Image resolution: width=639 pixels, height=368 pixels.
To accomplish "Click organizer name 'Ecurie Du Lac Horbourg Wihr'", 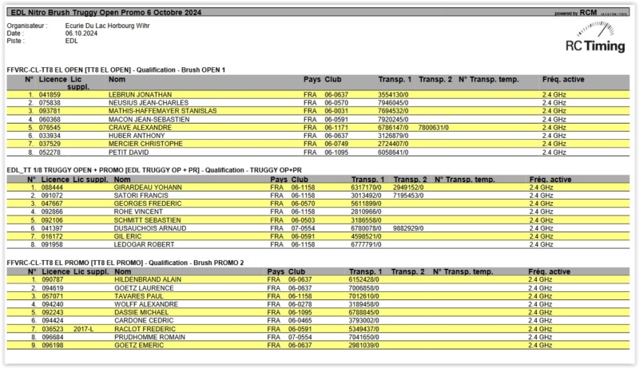I will pyautogui.click(x=107, y=26).
